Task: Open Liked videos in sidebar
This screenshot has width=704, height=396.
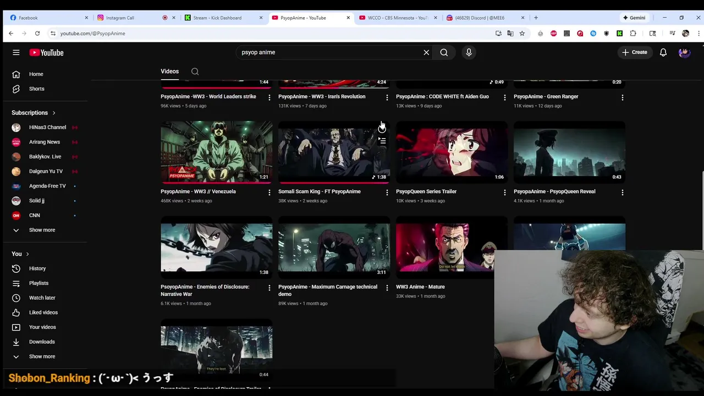Action: 44,312
